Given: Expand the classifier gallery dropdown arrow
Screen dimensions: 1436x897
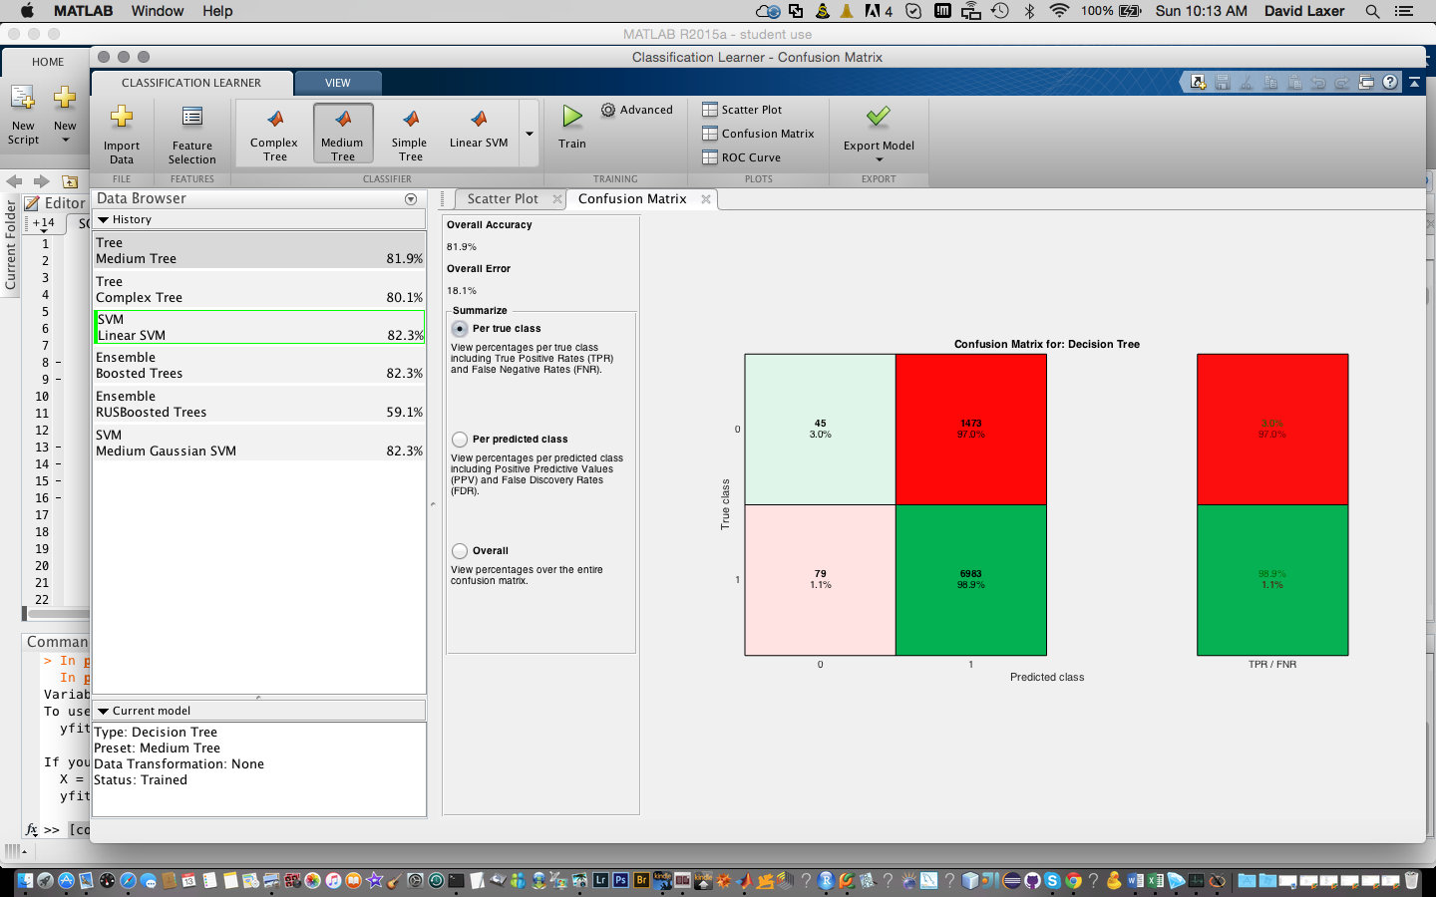Looking at the screenshot, I should [530, 134].
